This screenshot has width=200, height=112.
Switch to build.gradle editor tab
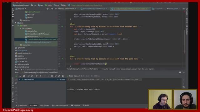click(172, 9)
